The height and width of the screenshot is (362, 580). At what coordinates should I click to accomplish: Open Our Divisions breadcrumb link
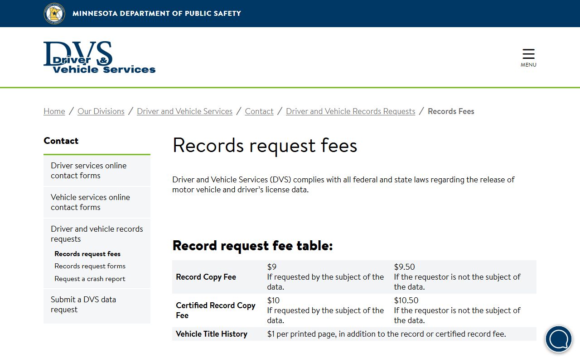[x=101, y=111]
